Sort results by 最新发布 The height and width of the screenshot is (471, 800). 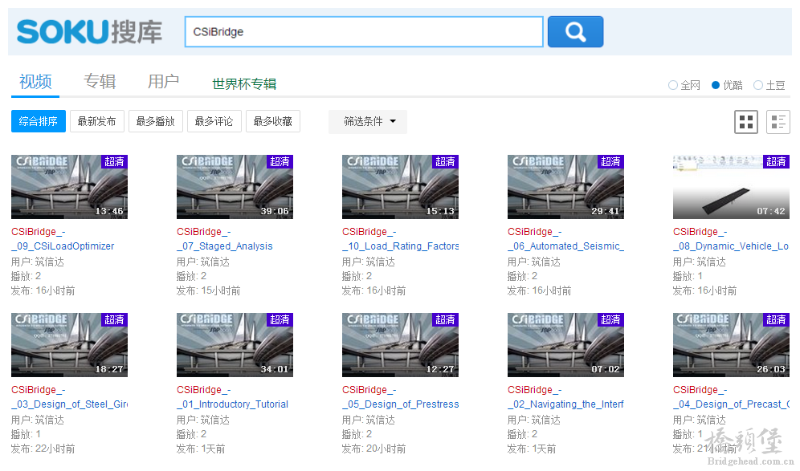(97, 121)
